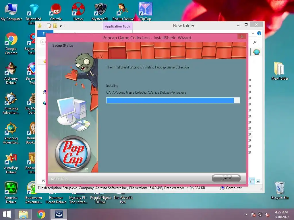Open File Explorer from the taskbar
294x220 pixels.
(x=23, y=214)
